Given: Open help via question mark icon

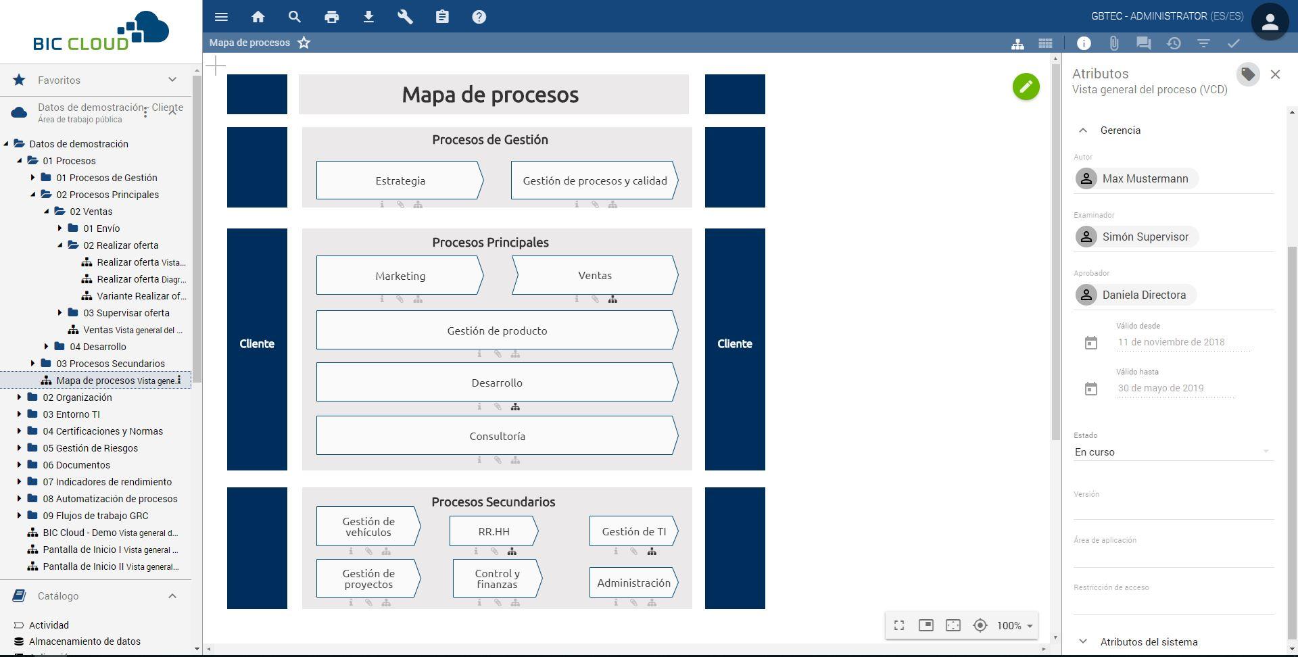Looking at the screenshot, I should (x=479, y=17).
